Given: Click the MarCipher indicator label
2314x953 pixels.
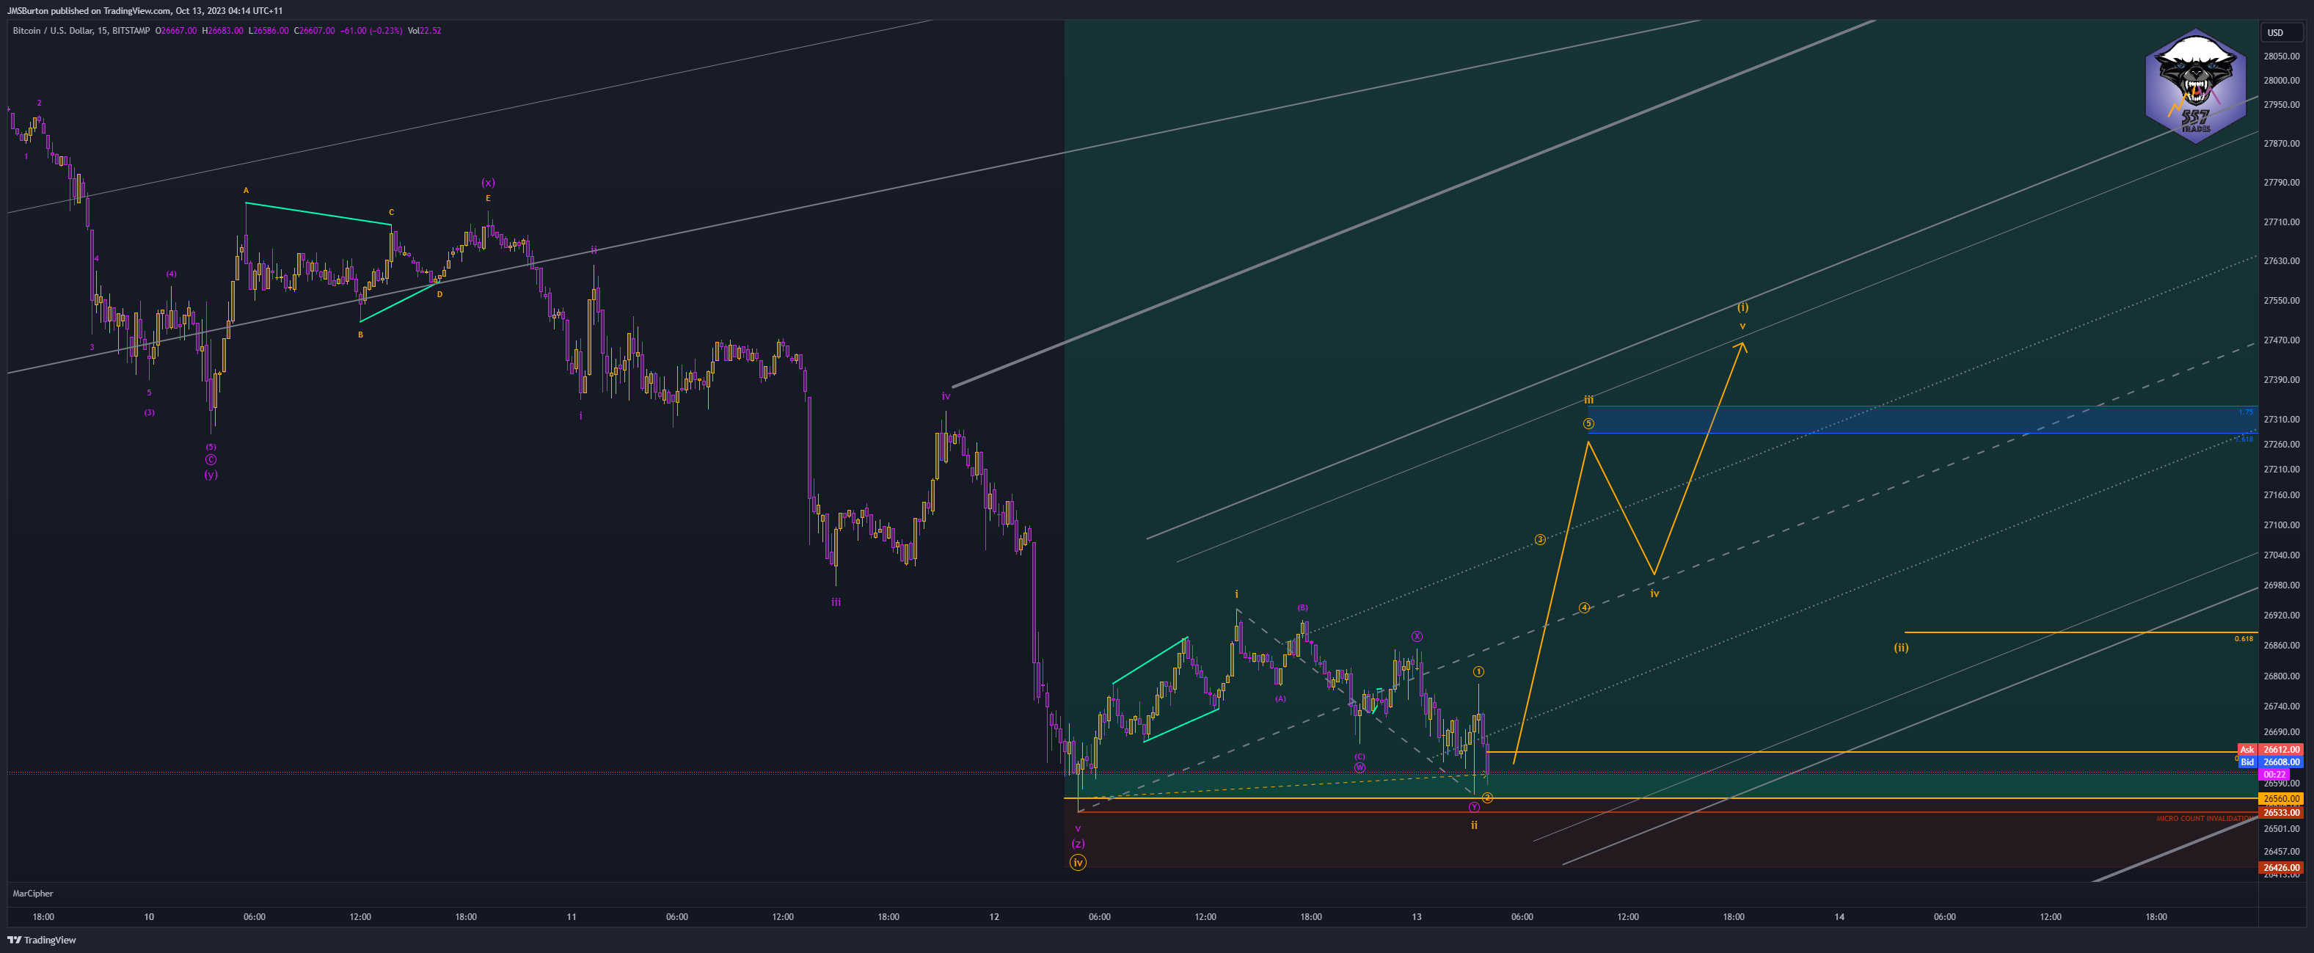Looking at the screenshot, I should [33, 894].
